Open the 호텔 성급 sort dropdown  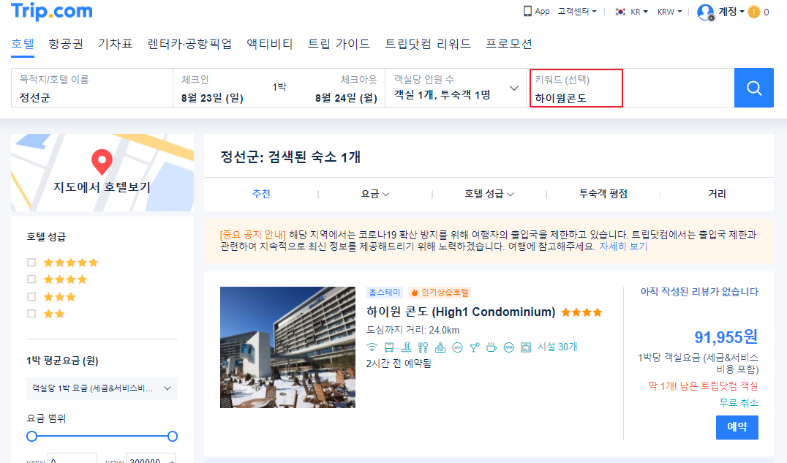[x=489, y=194]
